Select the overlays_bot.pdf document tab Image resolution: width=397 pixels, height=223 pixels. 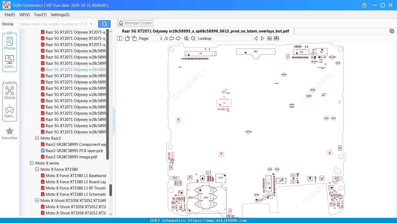pos(205,31)
